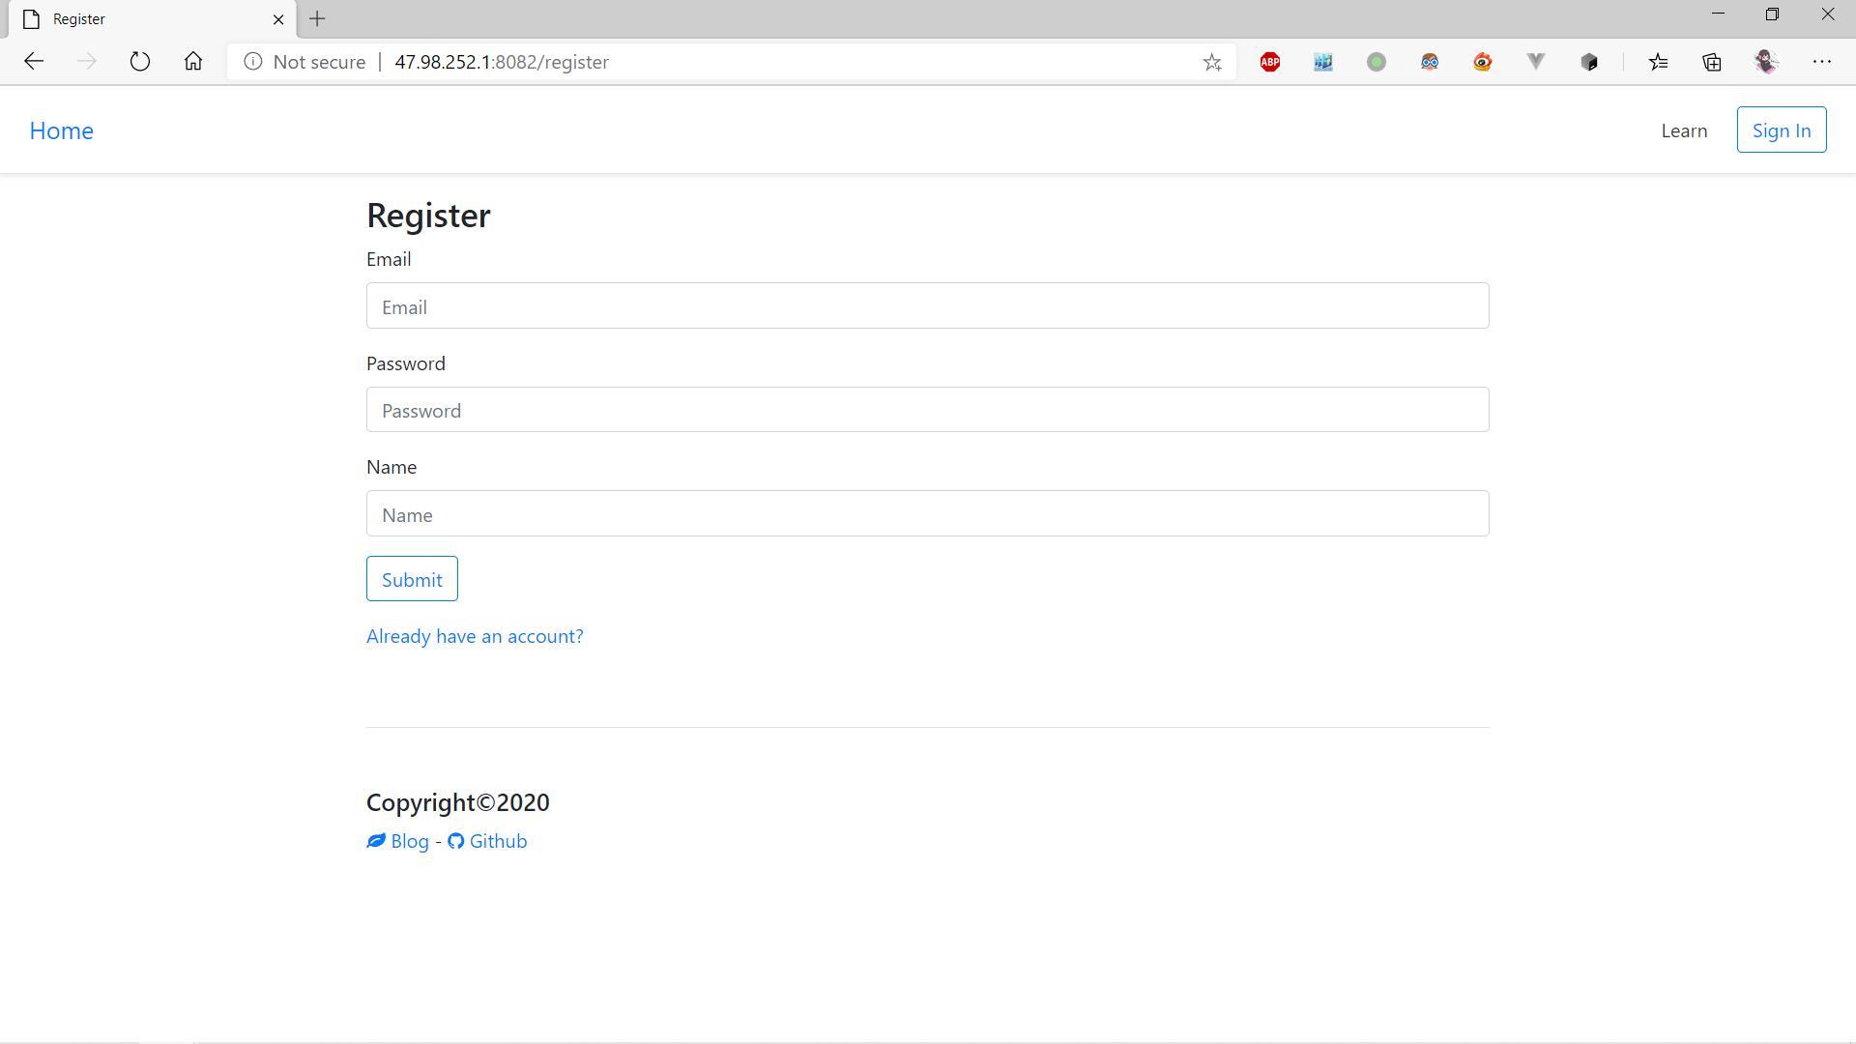This screenshot has width=1856, height=1044.
Task: Click the browser profile avatar
Action: pyautogui.click(x=1767, y=62)
